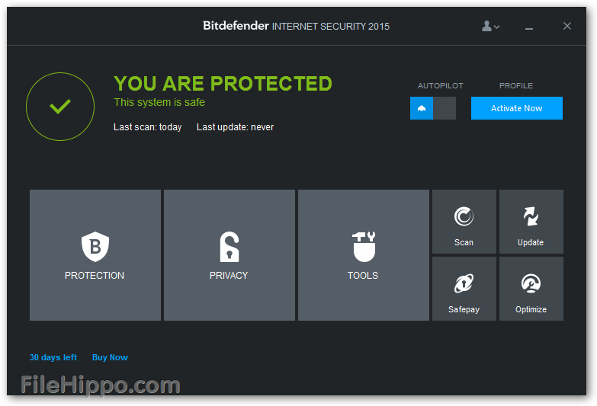Viewport: 597px width, 406px height.
Task: Launch Safepay from its icon
Action: 464,283
